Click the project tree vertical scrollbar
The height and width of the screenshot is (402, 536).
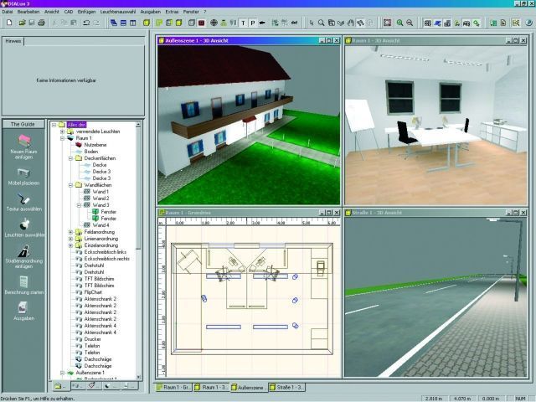[x=138, y=251]
